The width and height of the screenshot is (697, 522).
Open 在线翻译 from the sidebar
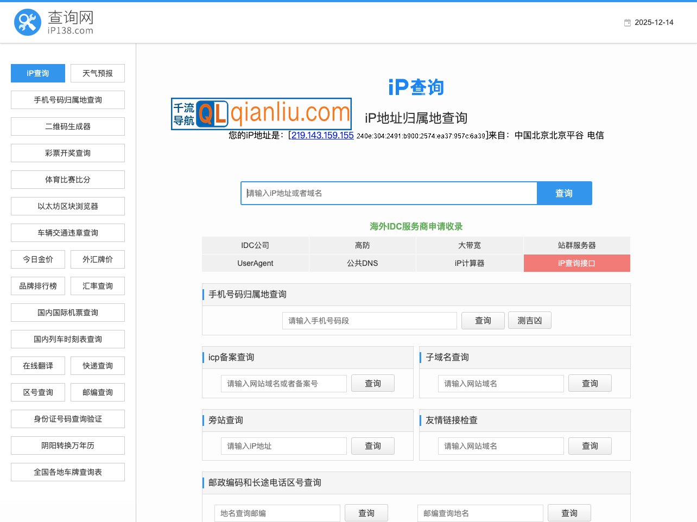(37, 365)
